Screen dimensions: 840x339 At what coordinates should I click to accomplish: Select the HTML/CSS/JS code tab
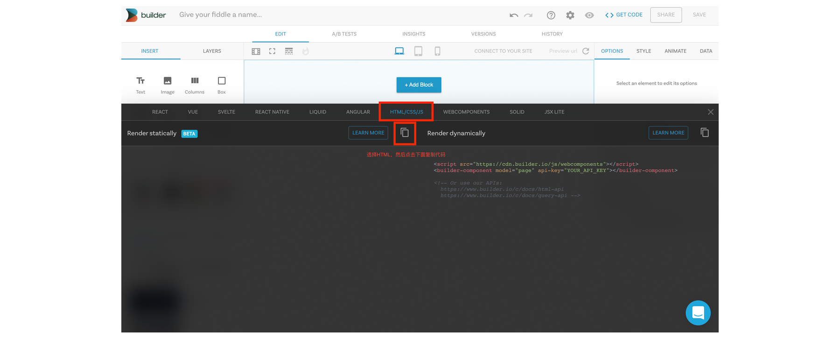(406, 112)
